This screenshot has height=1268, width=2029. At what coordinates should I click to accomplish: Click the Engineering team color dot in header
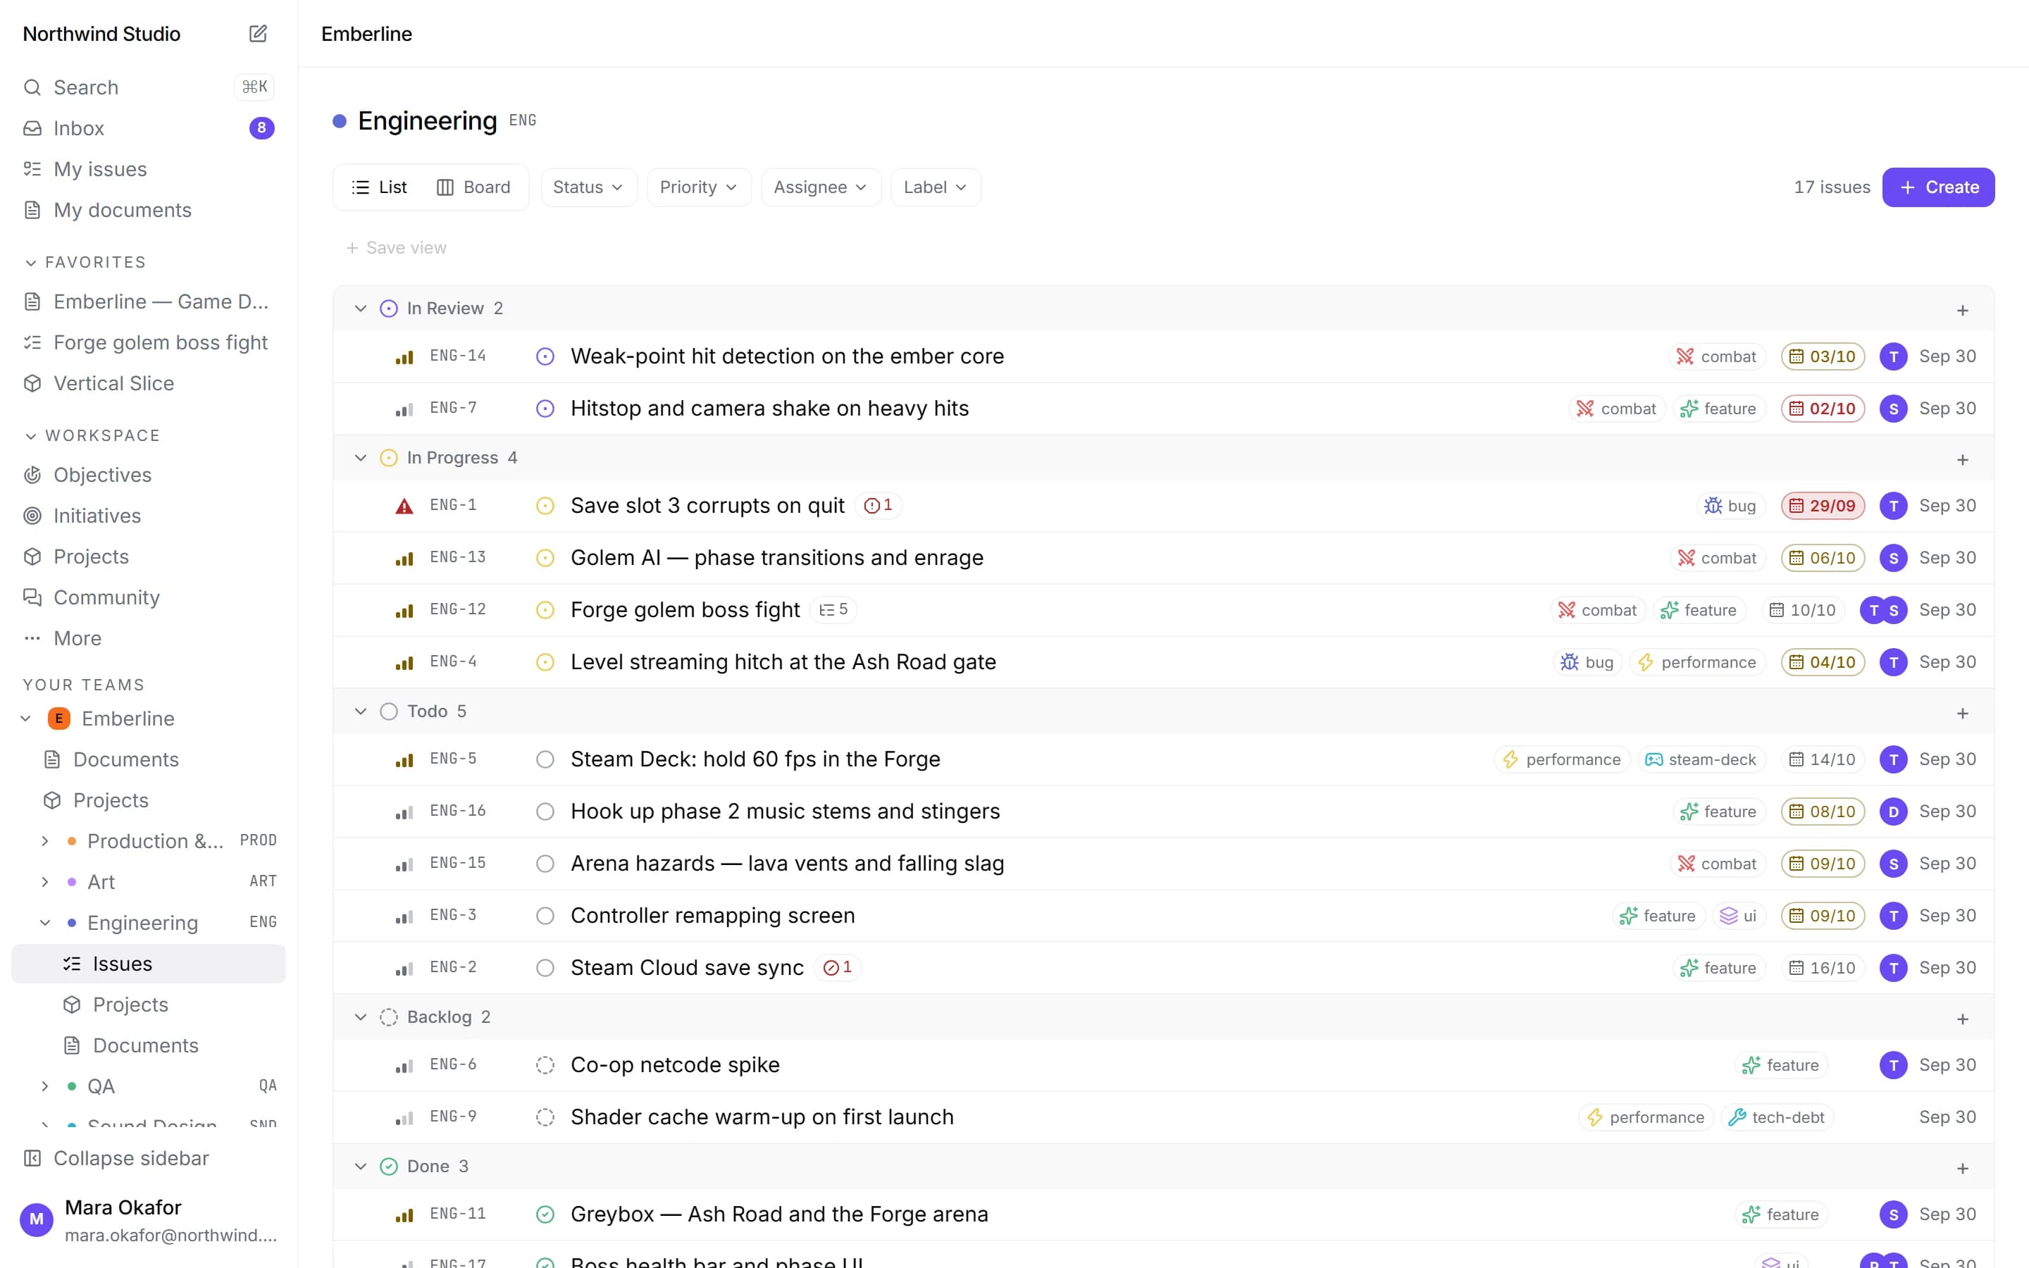click(339, 120)
